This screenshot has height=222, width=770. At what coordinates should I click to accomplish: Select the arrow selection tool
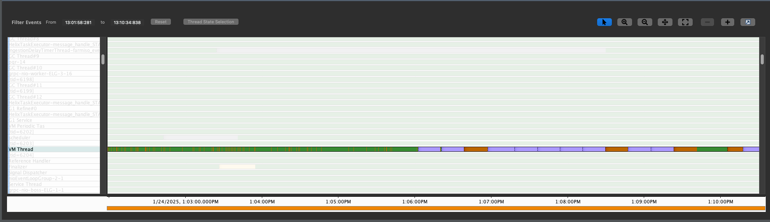tap(604, 22)
